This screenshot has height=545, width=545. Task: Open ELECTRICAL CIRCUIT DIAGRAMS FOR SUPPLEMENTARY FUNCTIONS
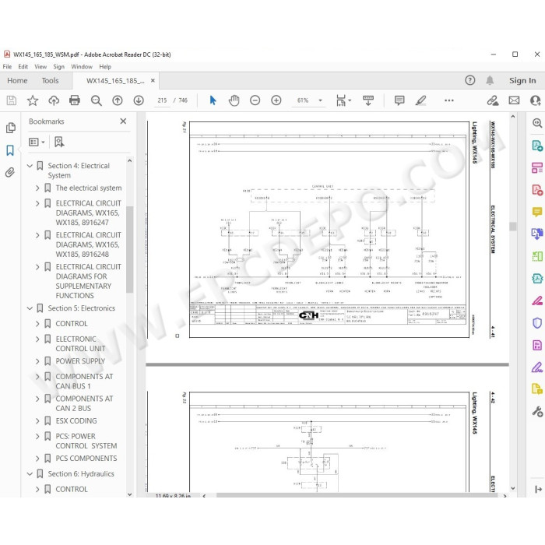88,281
